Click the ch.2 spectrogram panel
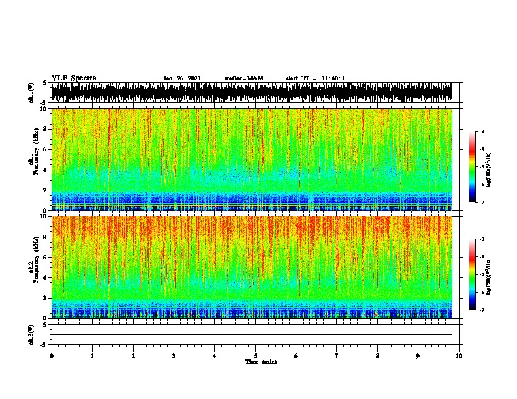Viewport: 517px width, 399px height. (x=252, y=267)
